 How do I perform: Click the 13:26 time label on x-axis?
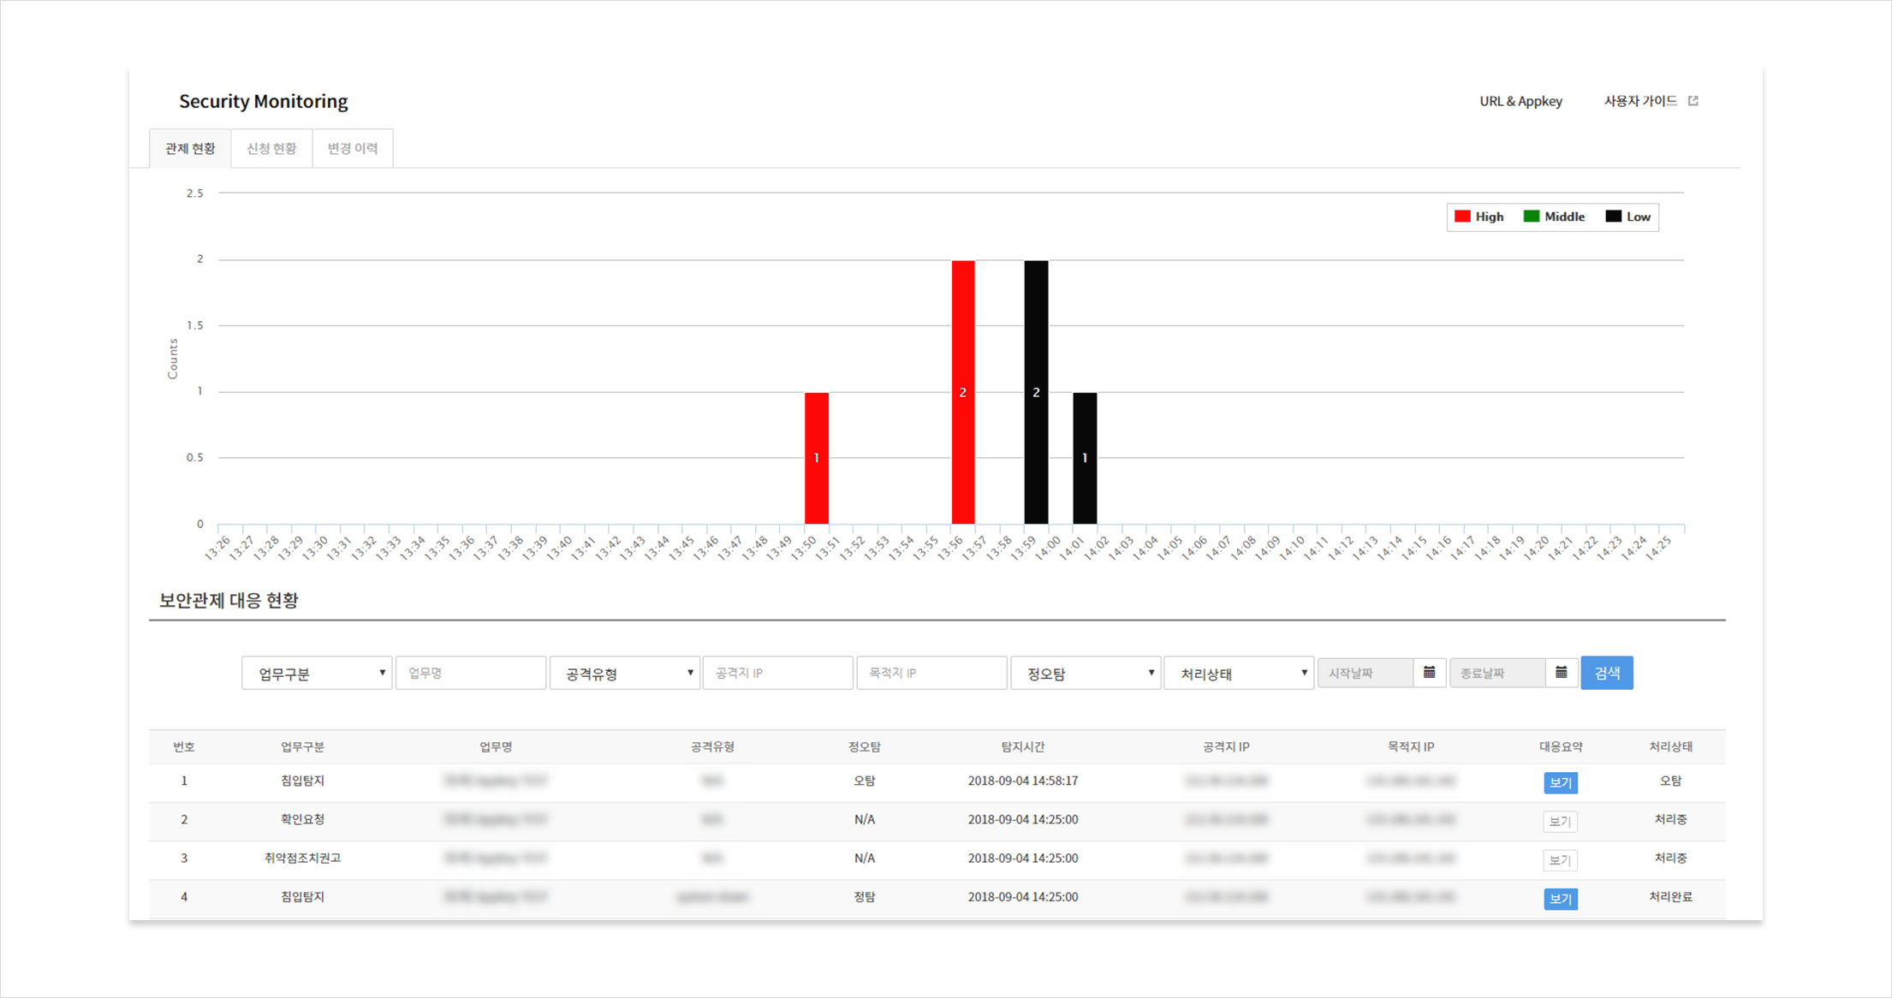(x=217, y=548)
